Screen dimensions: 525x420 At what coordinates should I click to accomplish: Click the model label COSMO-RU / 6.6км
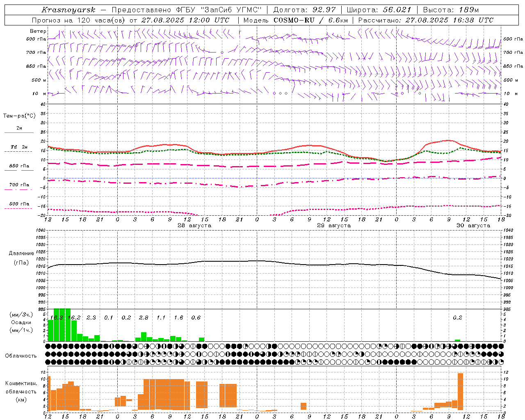point(311,20)
